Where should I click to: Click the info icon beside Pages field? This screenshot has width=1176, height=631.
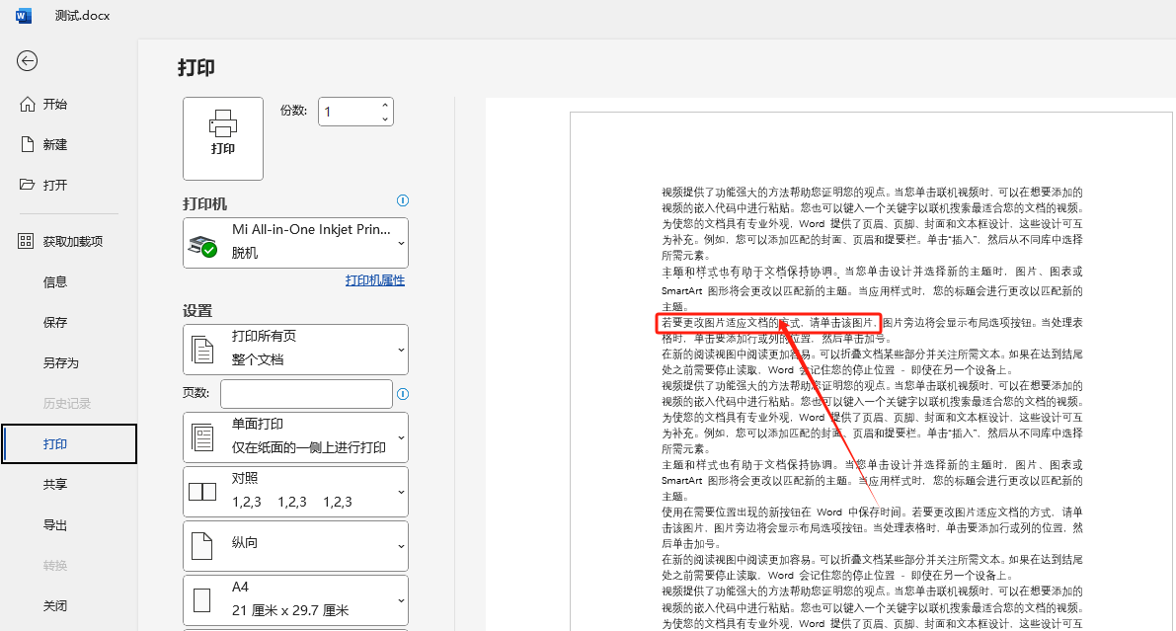coord(402,394)
